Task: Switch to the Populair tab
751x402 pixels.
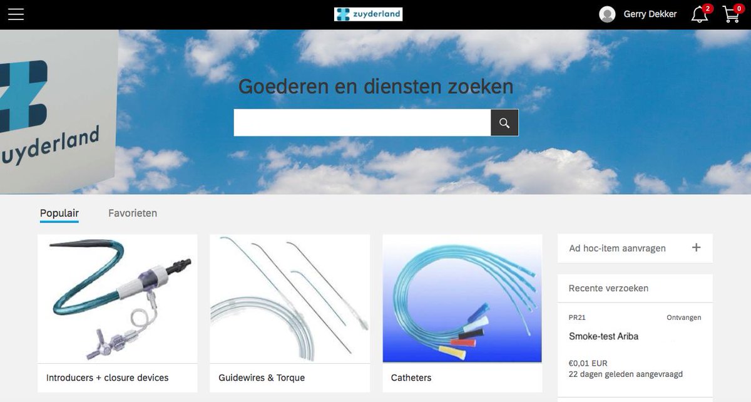Action: [x=59, y=213]
